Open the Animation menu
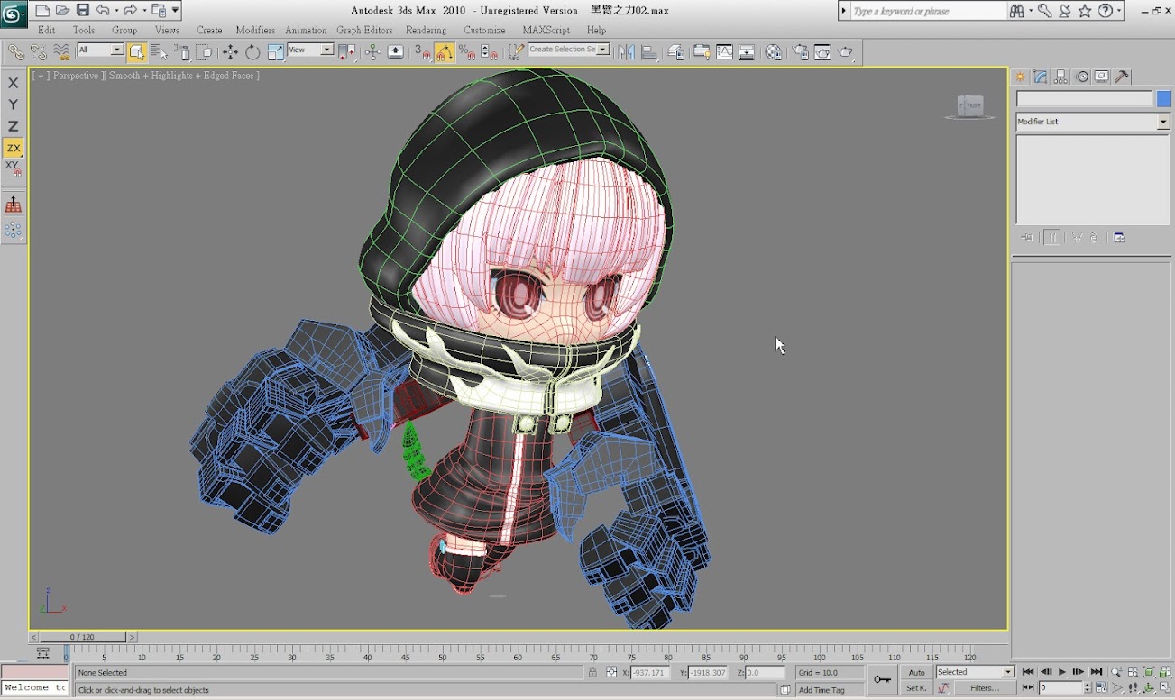 (306, 30)
